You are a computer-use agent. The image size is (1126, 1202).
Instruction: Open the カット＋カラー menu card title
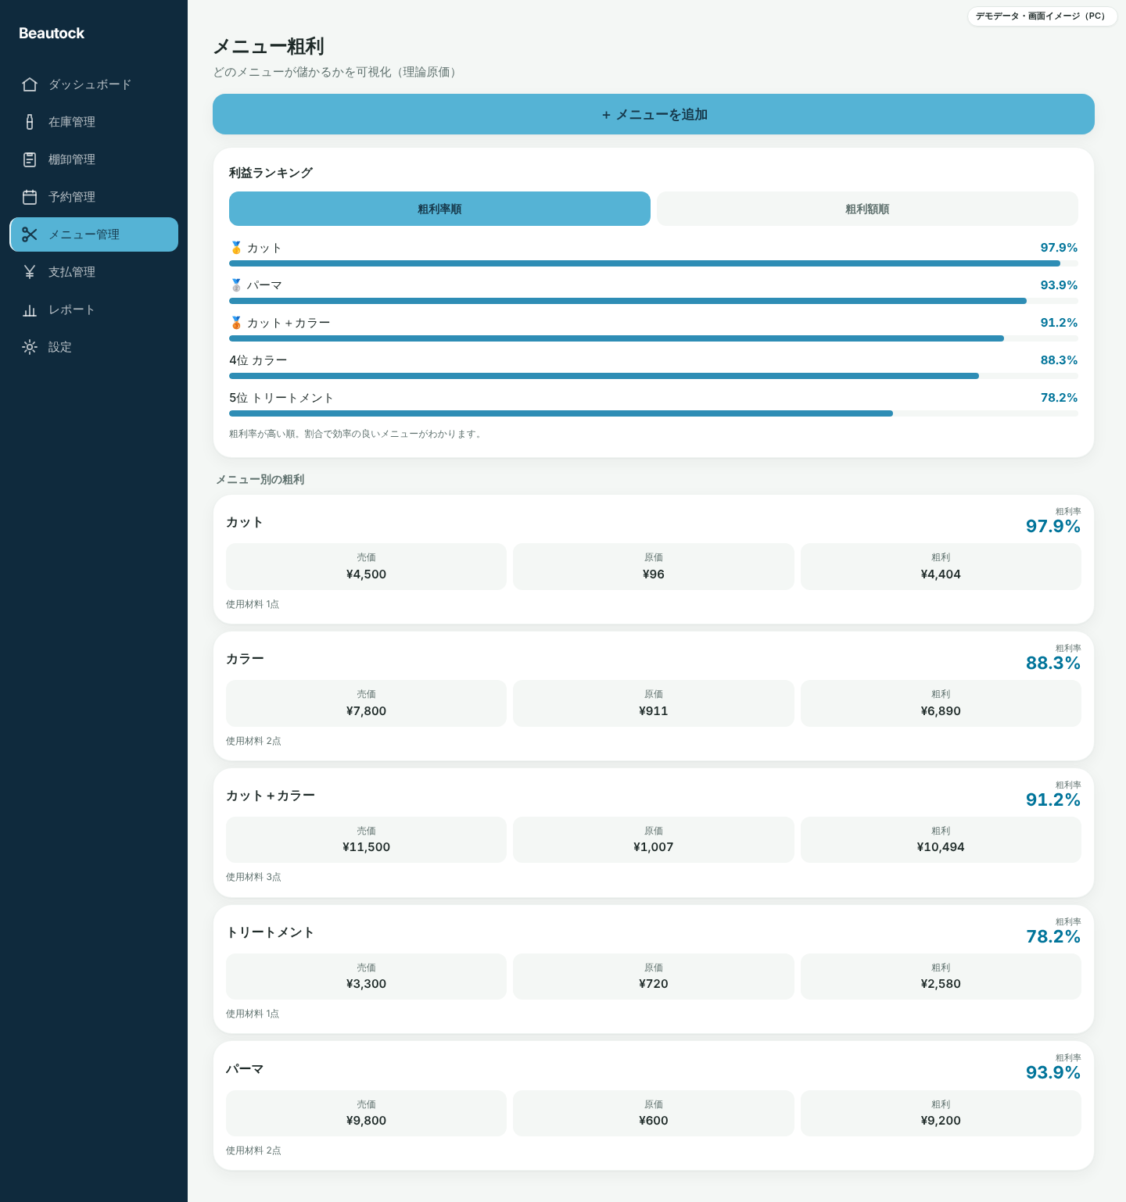pyautogui.click(x=271, y=796)
